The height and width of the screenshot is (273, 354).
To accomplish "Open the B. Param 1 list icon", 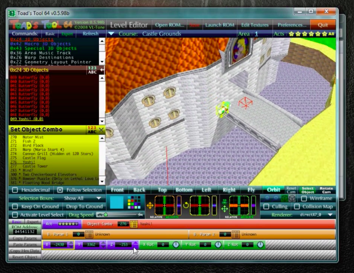I will 89,234.
